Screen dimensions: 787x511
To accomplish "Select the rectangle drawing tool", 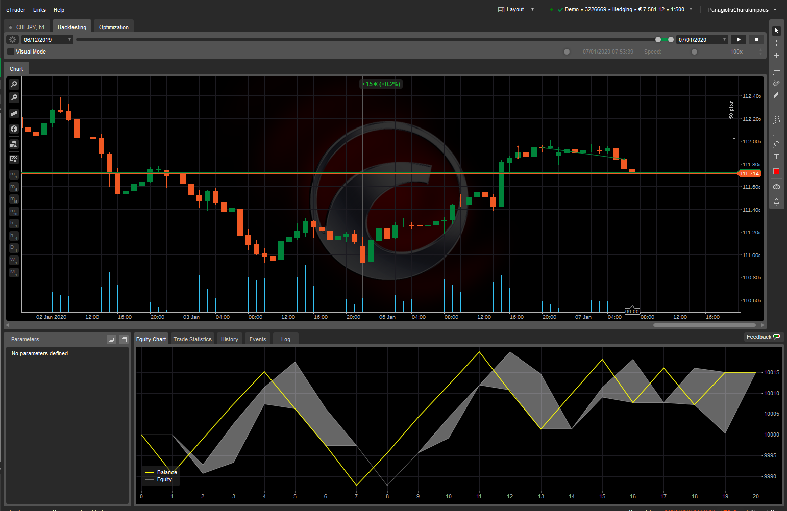I will (x=776, y=132).
